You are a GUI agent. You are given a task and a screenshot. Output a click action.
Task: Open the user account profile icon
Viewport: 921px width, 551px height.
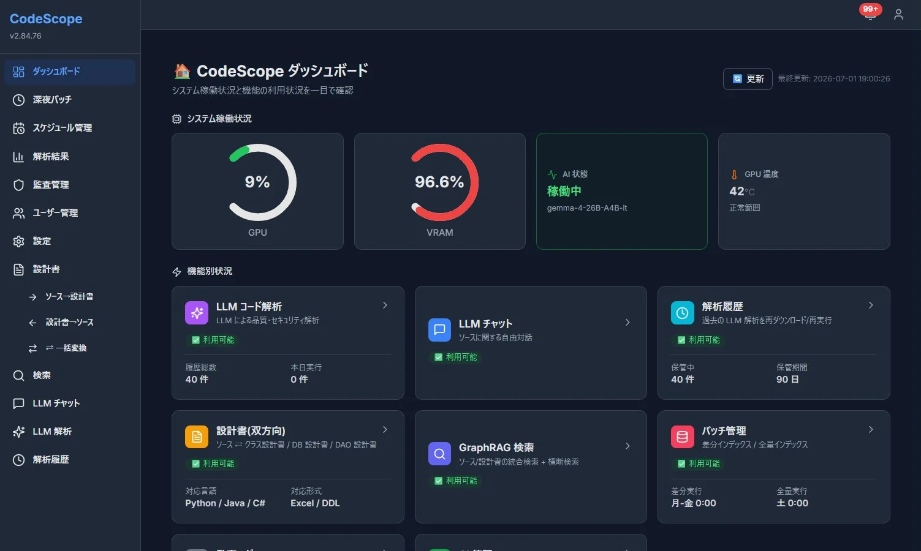(898, 14)
